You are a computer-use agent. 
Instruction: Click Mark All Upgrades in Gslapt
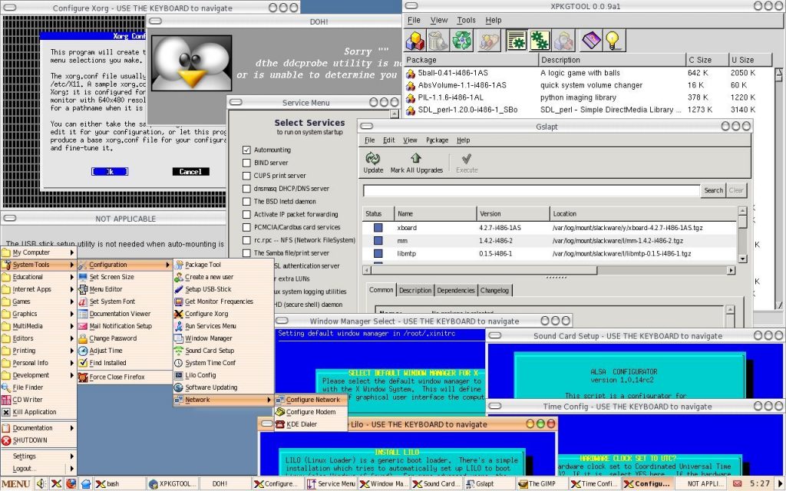[417, 159]
